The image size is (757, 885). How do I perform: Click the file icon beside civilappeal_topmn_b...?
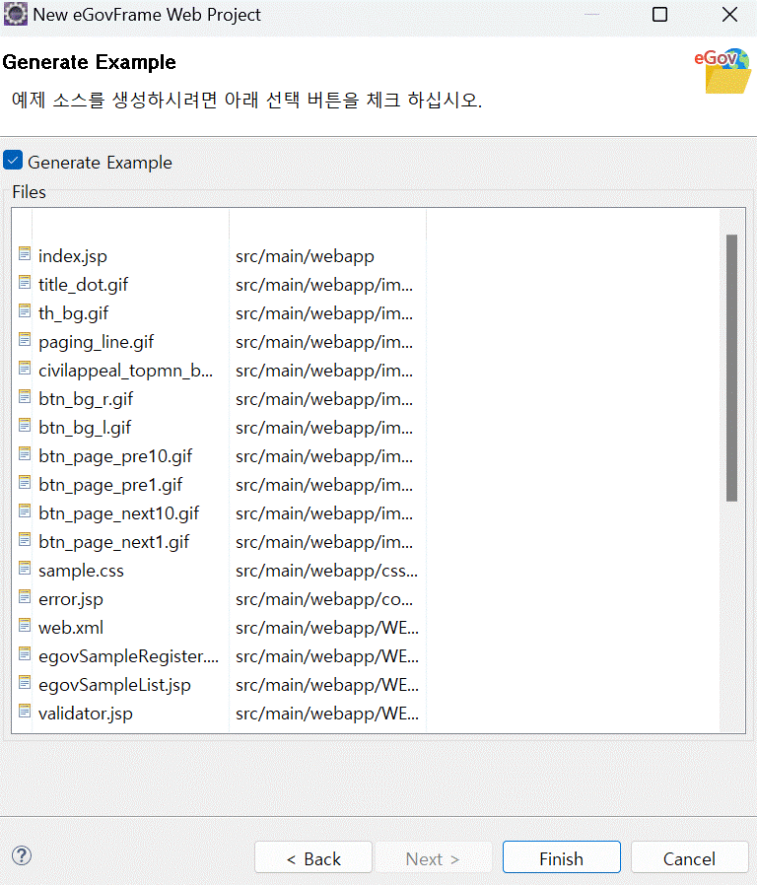coord(25,369)
